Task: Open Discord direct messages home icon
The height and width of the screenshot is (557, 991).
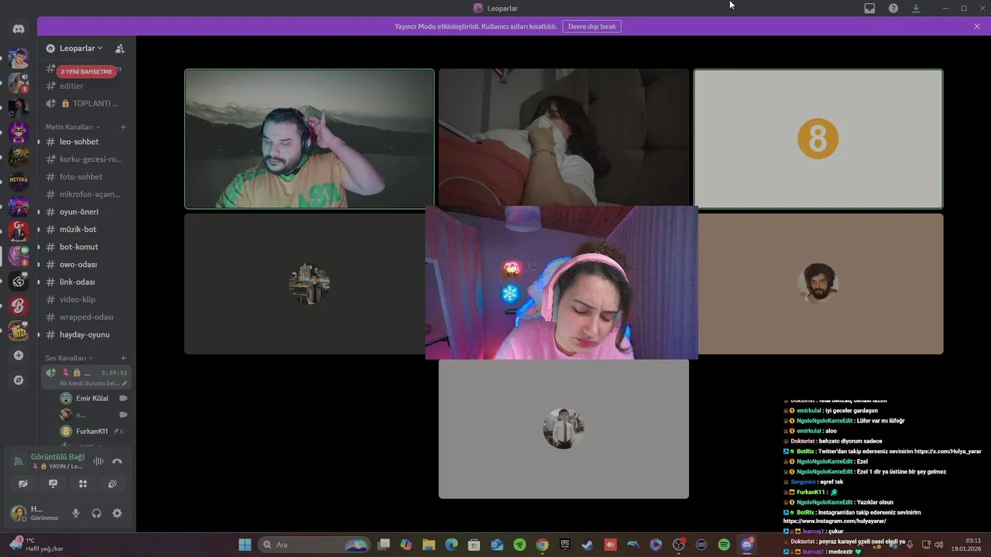Action: tap(19, 29)
